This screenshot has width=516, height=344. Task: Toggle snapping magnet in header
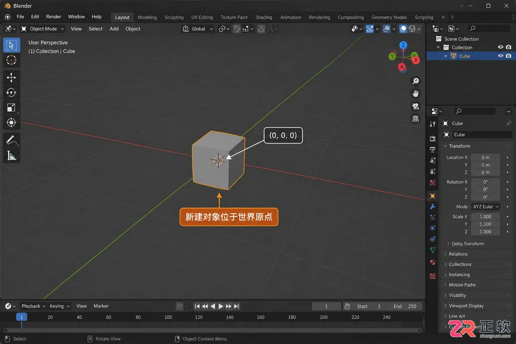[x=237, y=29]
